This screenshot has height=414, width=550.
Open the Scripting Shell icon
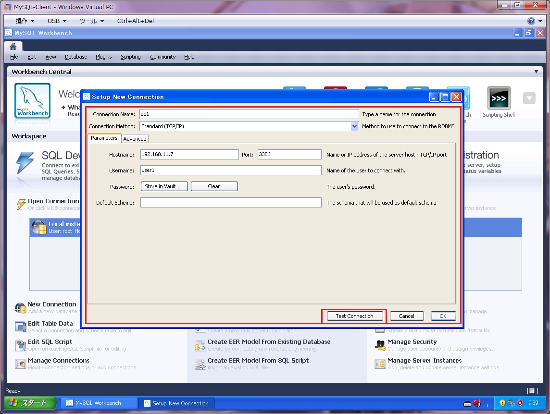tap(499, 98)
